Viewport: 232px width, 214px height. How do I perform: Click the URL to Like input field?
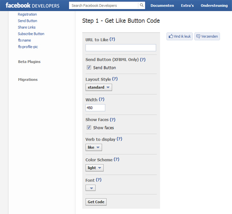[x=121, y=48]
